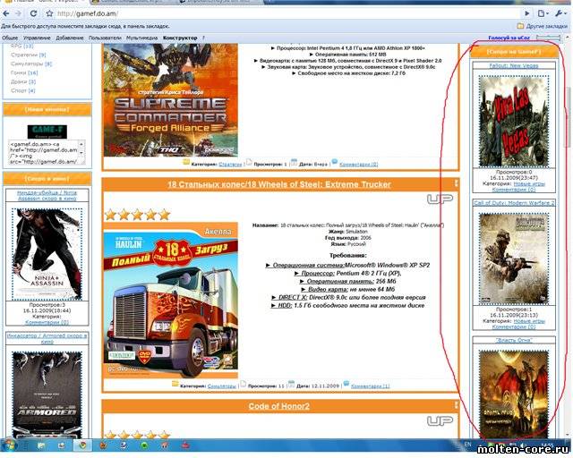
Task: Open the 'Другие закладки' folder
Action: click(543, 26)
